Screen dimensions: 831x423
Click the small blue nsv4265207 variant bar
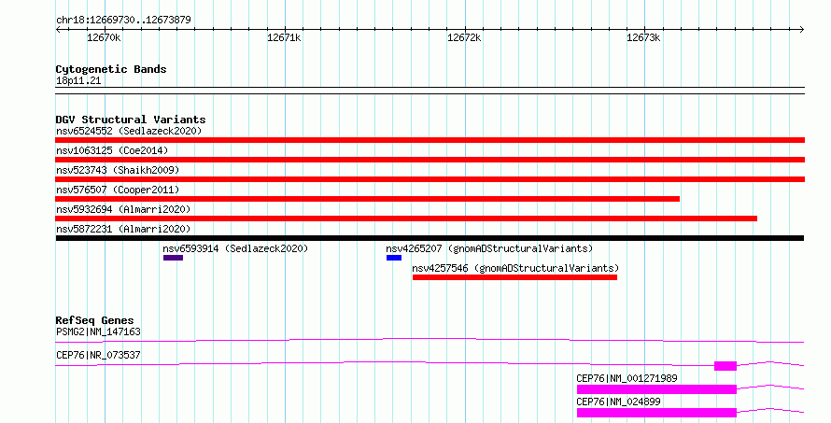click(394, 258)
